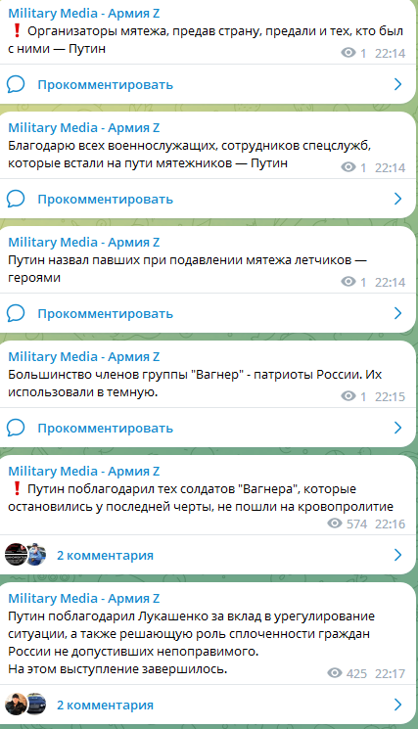418x729 pixels.
Task: Open Прокомментировать link under Благодарю всех post
Action: pyautogui.click(x=105, y=200)
